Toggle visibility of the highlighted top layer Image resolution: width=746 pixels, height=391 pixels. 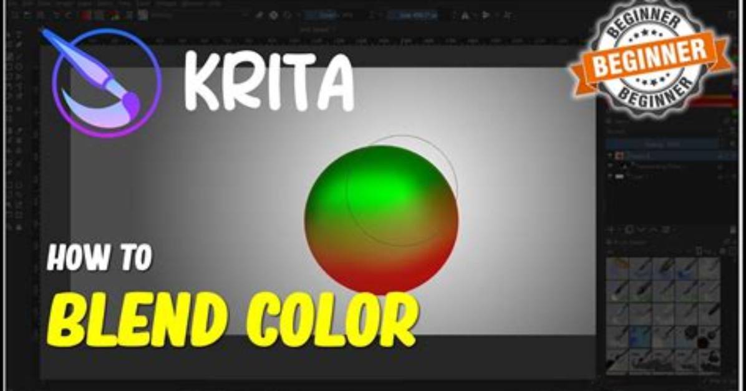coord(611,156)
